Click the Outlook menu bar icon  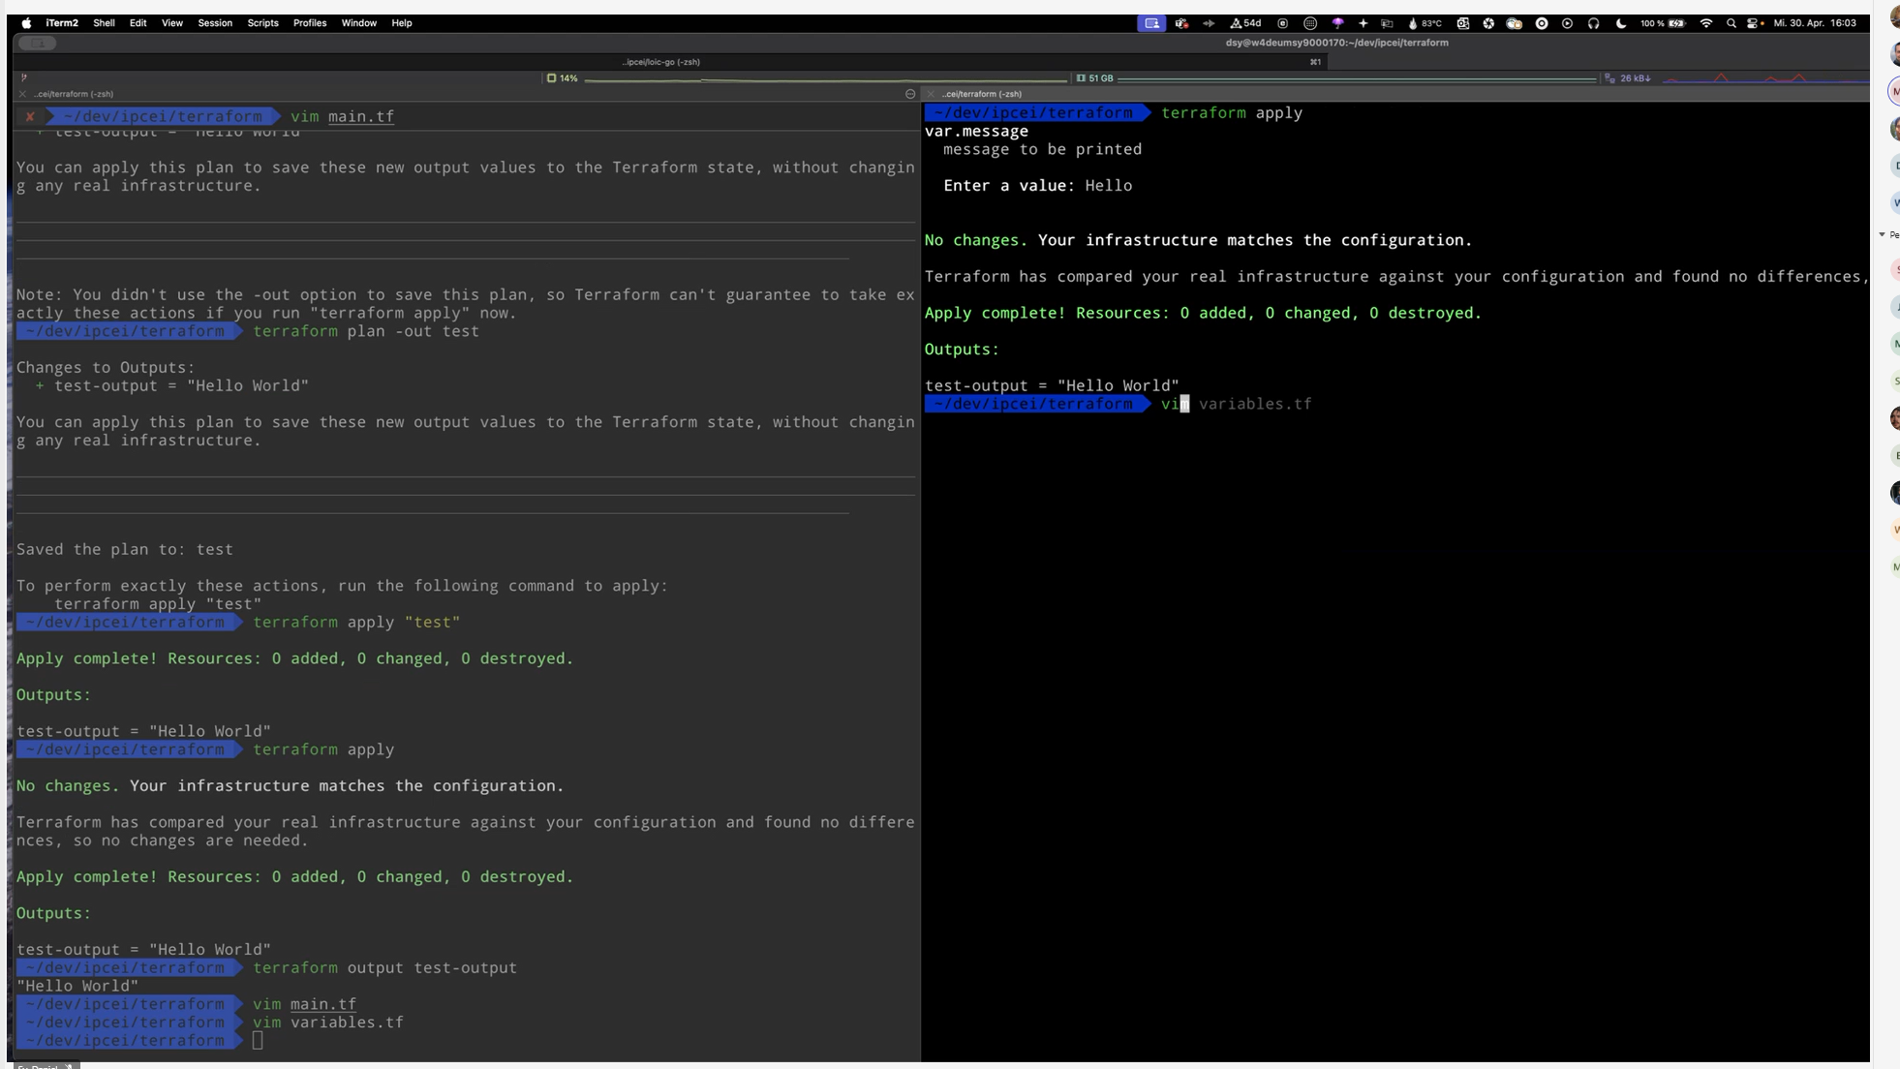coord(1463,23)
